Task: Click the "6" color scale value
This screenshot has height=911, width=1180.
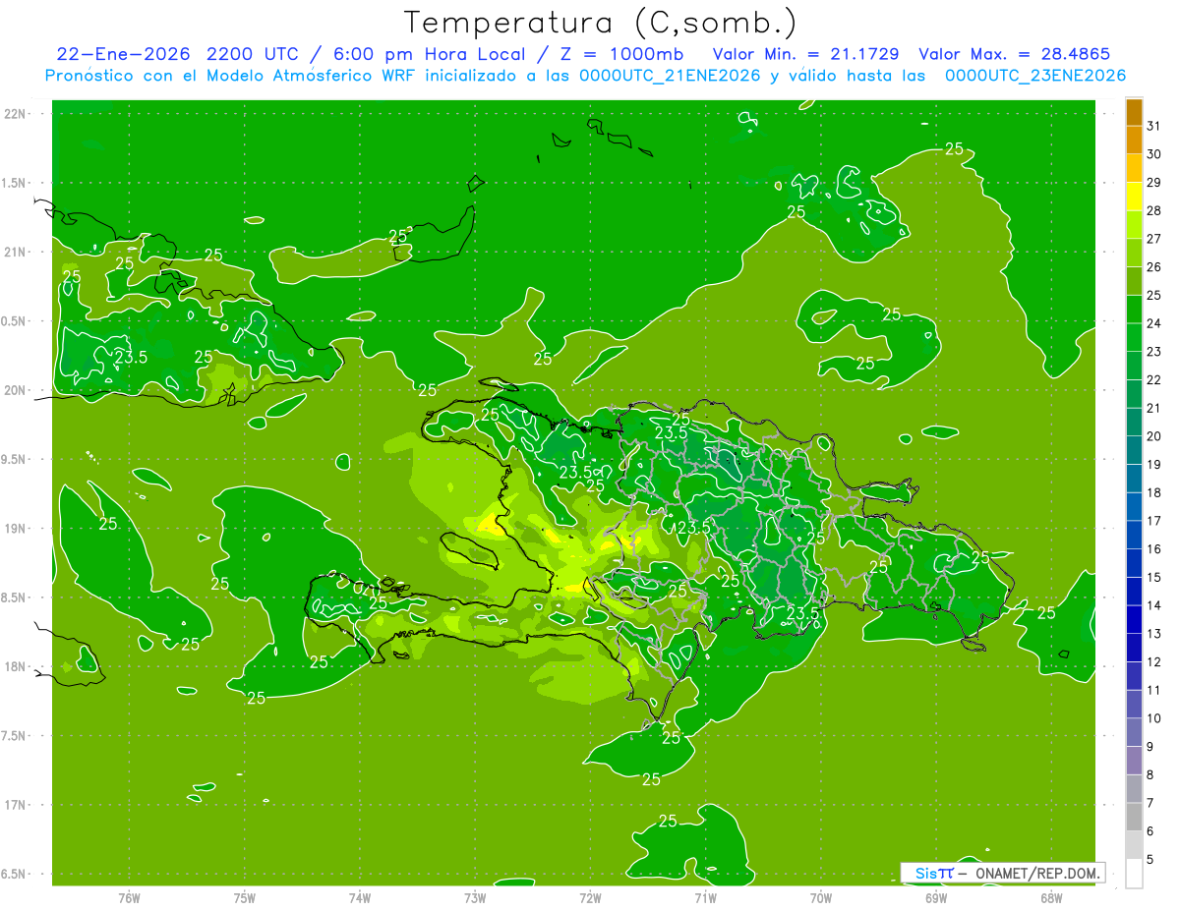Action: click(x=1150, y=831)
